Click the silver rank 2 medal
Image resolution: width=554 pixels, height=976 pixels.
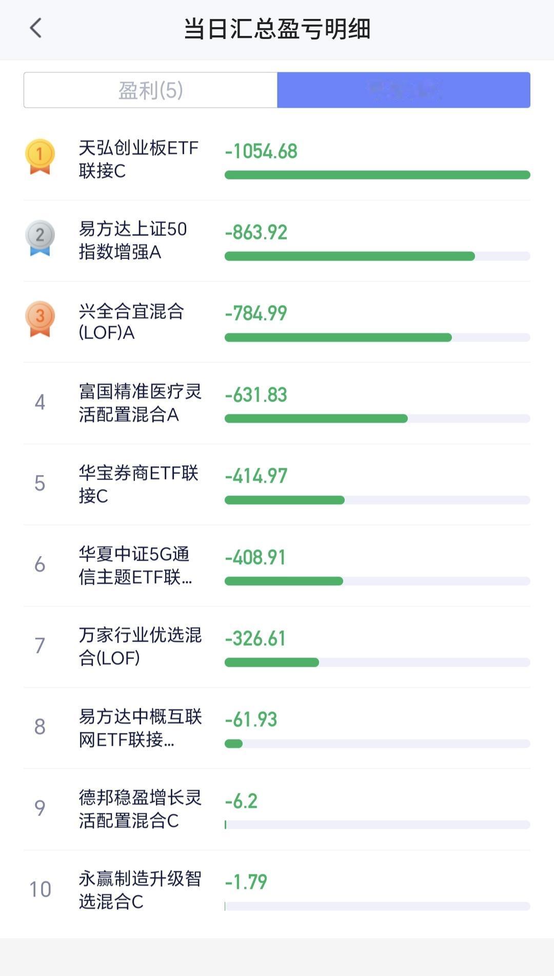click(x=40, y=238)
